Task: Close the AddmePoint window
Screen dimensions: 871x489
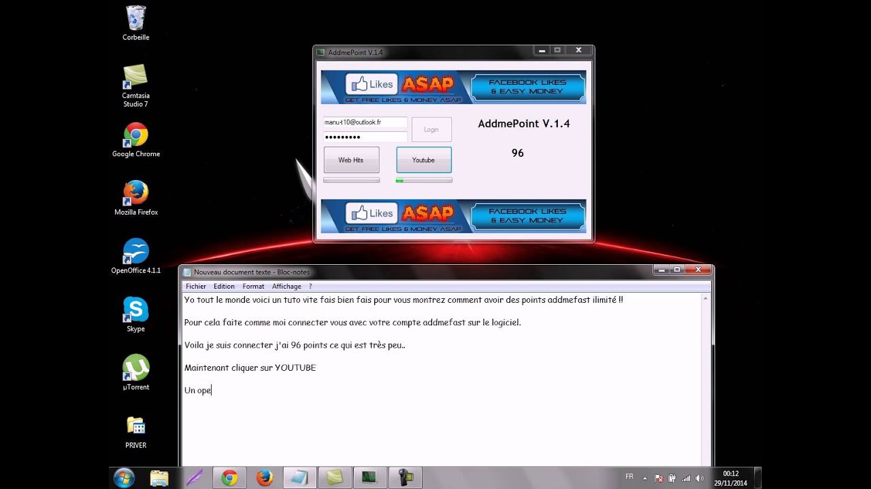Action: click(x=578, y=50)
